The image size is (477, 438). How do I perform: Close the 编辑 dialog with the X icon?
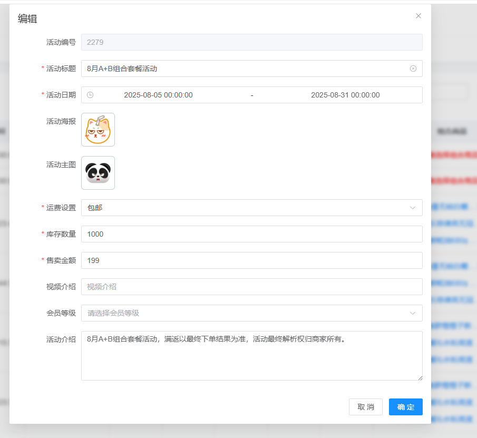(x=418, y=16)
